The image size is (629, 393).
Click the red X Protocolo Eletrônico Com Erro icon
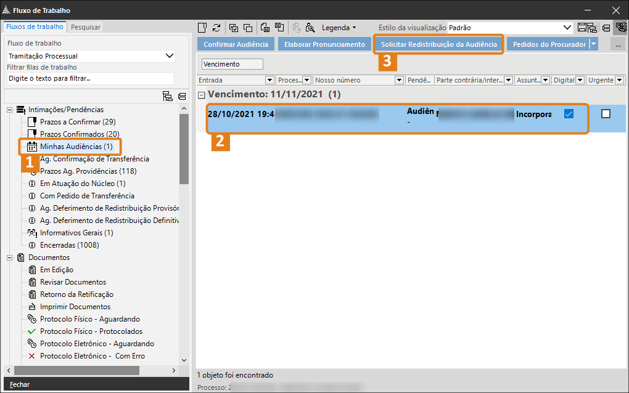[x=32, y=356]
